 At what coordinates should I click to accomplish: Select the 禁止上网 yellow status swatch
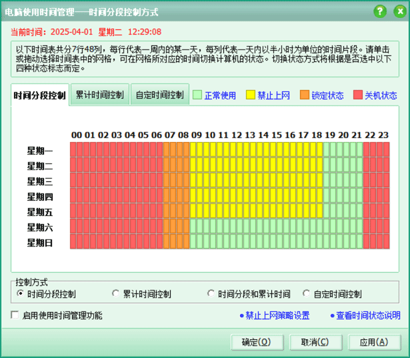[251, 95]
